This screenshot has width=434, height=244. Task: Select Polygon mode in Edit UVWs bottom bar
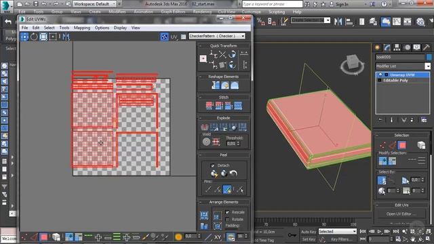pos(43,237)
